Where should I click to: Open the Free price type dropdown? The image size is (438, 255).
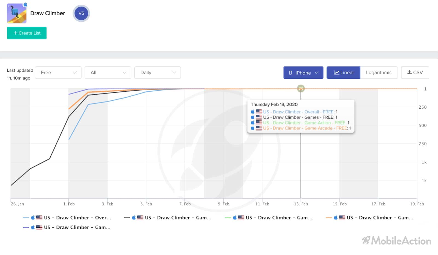point(58,73)
